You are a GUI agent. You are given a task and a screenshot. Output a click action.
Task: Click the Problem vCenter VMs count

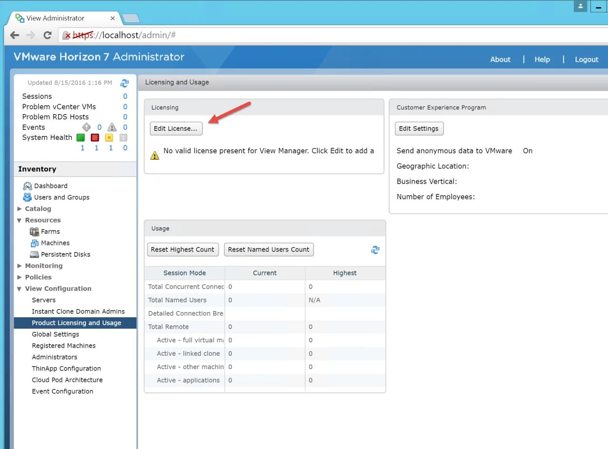tap(125, 107)
